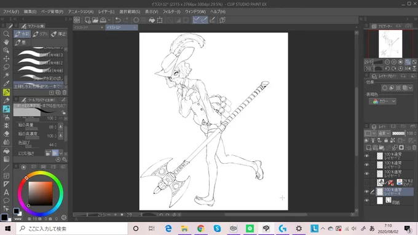The image size is (418, 235).
Task: Choose the シャープ水彩のばし brush
Action: tap(39, 79)
